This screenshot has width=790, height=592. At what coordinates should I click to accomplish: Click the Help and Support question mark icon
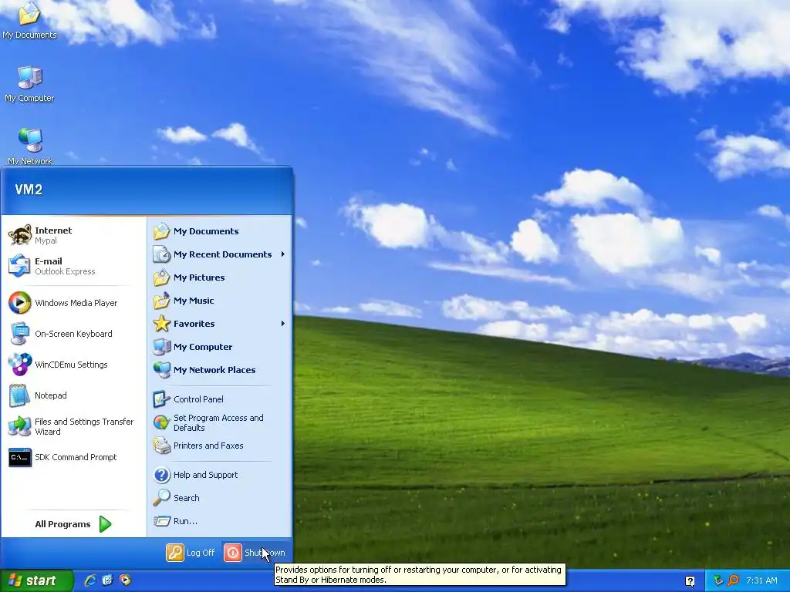click(162, 475)
